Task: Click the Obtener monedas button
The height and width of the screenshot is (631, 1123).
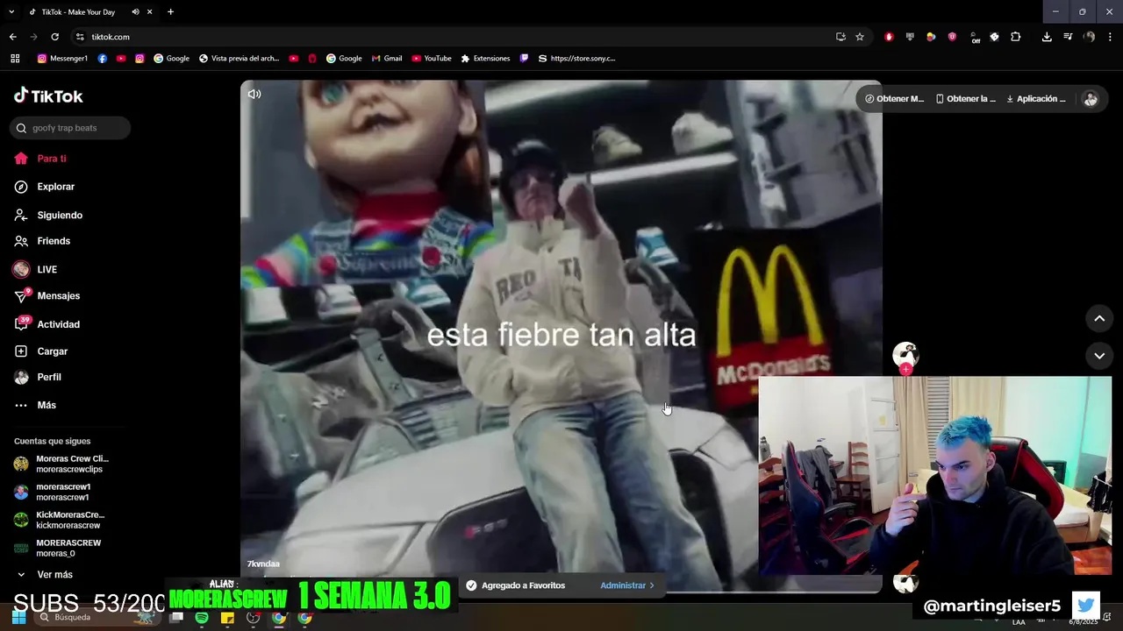Action: [894, 99]
